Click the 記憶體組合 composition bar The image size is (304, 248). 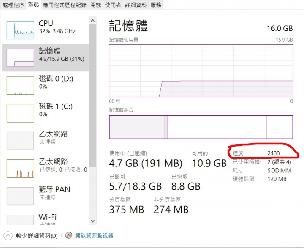tap(201, 127)
